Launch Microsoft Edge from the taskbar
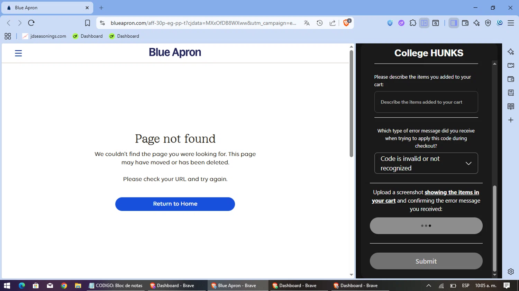 (x=21, y=285)
